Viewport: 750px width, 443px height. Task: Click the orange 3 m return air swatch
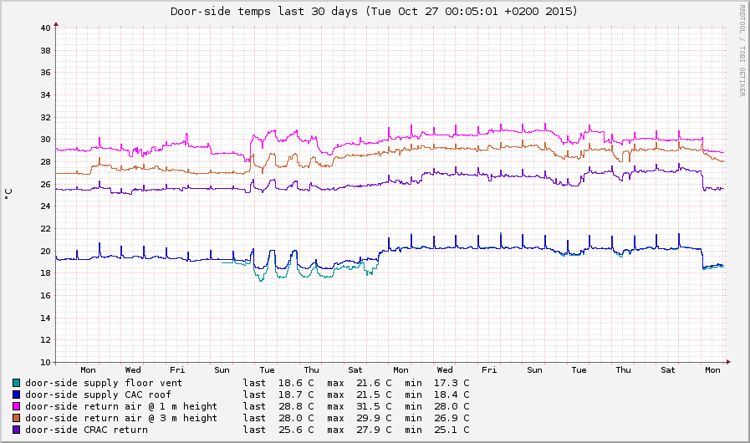point(16,418)
